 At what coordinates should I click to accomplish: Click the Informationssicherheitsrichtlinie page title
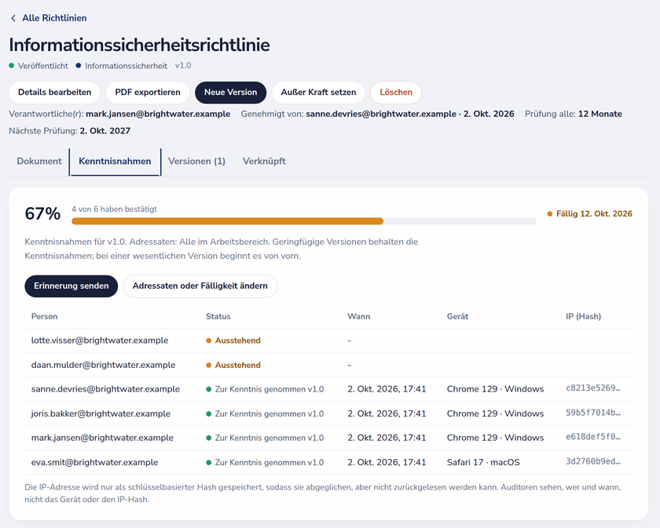139,45
